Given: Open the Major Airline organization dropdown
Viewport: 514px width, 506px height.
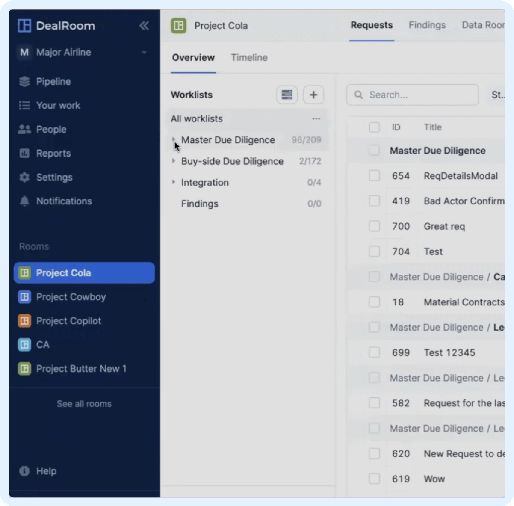Looking at the screenshot, I should coord(144,52).
